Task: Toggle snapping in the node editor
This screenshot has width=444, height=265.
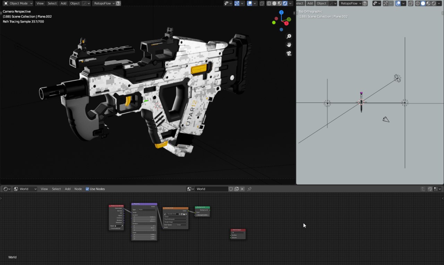Action: 430,189
